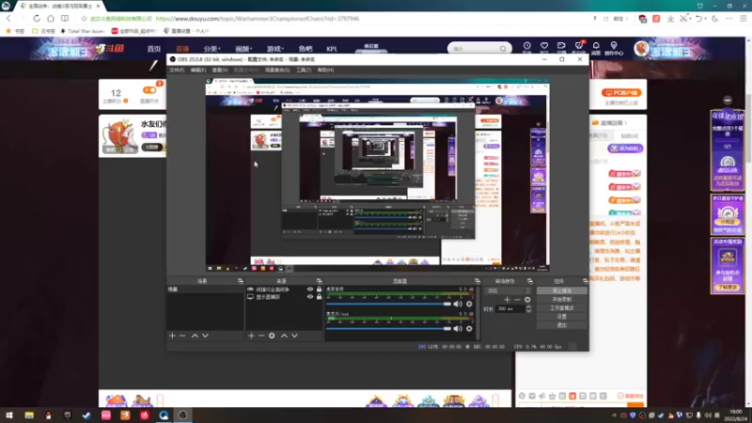Remove the selected scene with minus icon

[x=182, y=336]
